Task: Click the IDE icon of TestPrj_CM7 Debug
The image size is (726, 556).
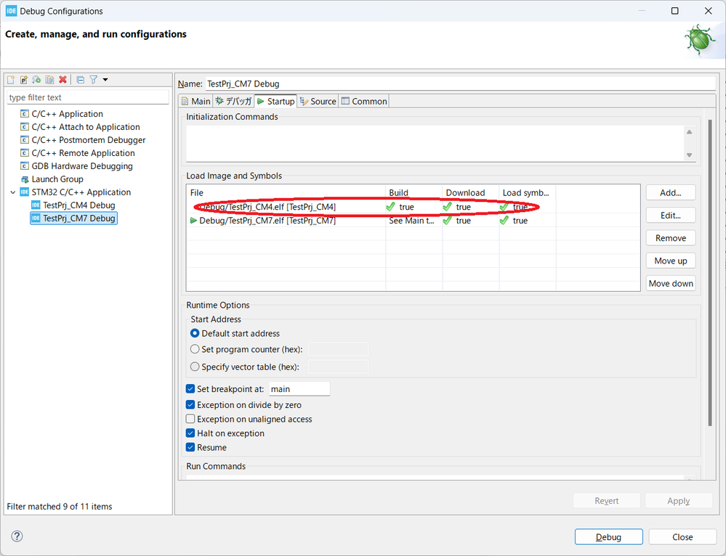Action: point(36,218)
